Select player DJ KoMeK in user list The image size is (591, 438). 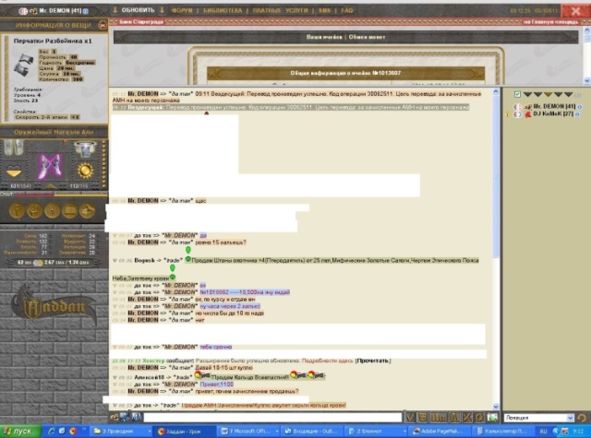554,115
